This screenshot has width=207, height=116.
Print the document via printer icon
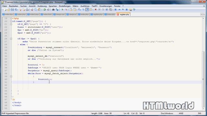tap(27, 10)
